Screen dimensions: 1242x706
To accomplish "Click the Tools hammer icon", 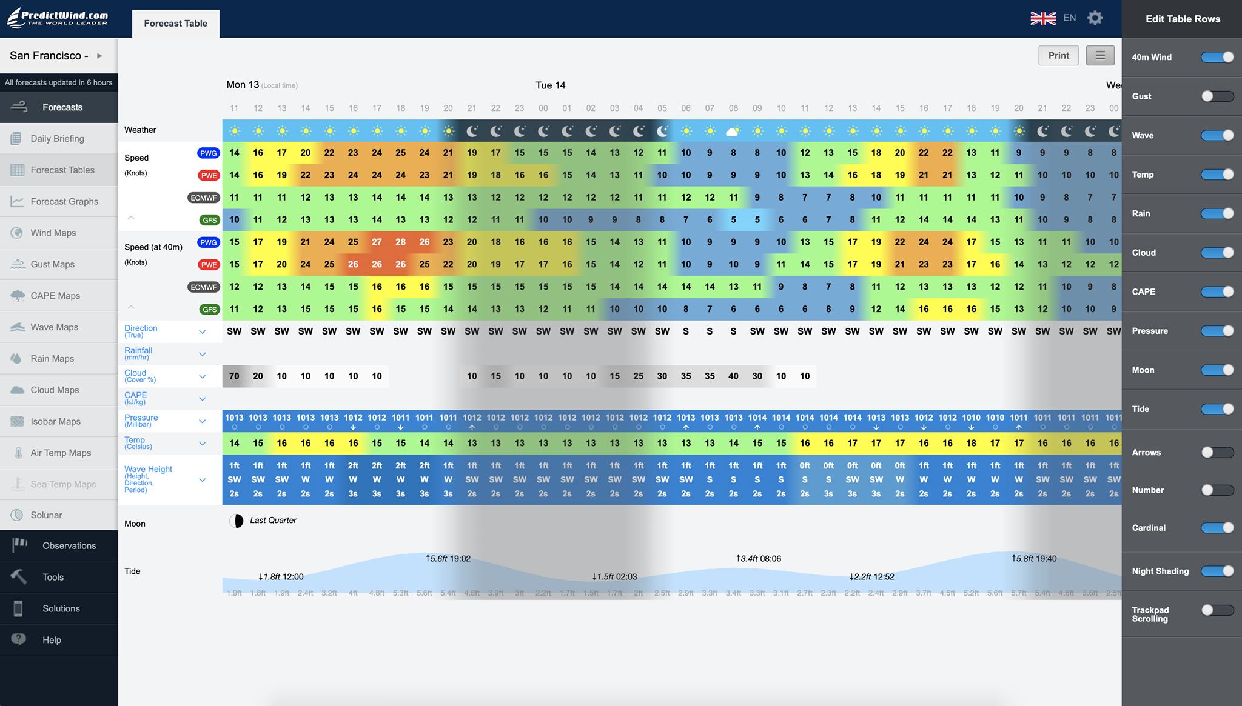I will point(19,577).
